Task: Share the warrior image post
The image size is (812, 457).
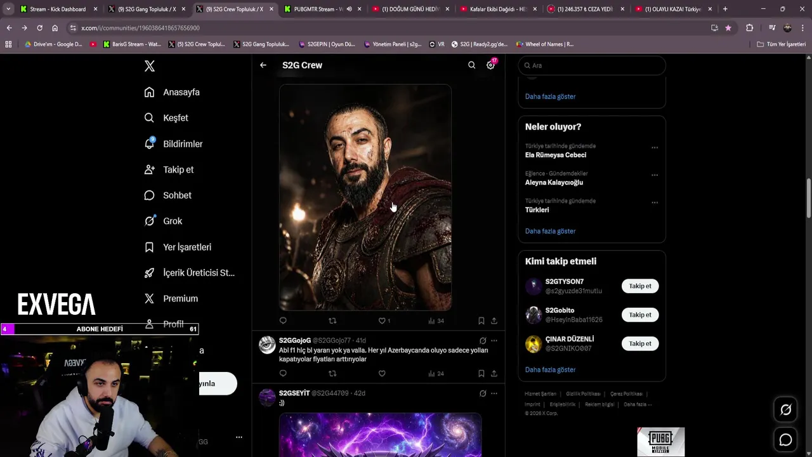Action: (494, 321)
